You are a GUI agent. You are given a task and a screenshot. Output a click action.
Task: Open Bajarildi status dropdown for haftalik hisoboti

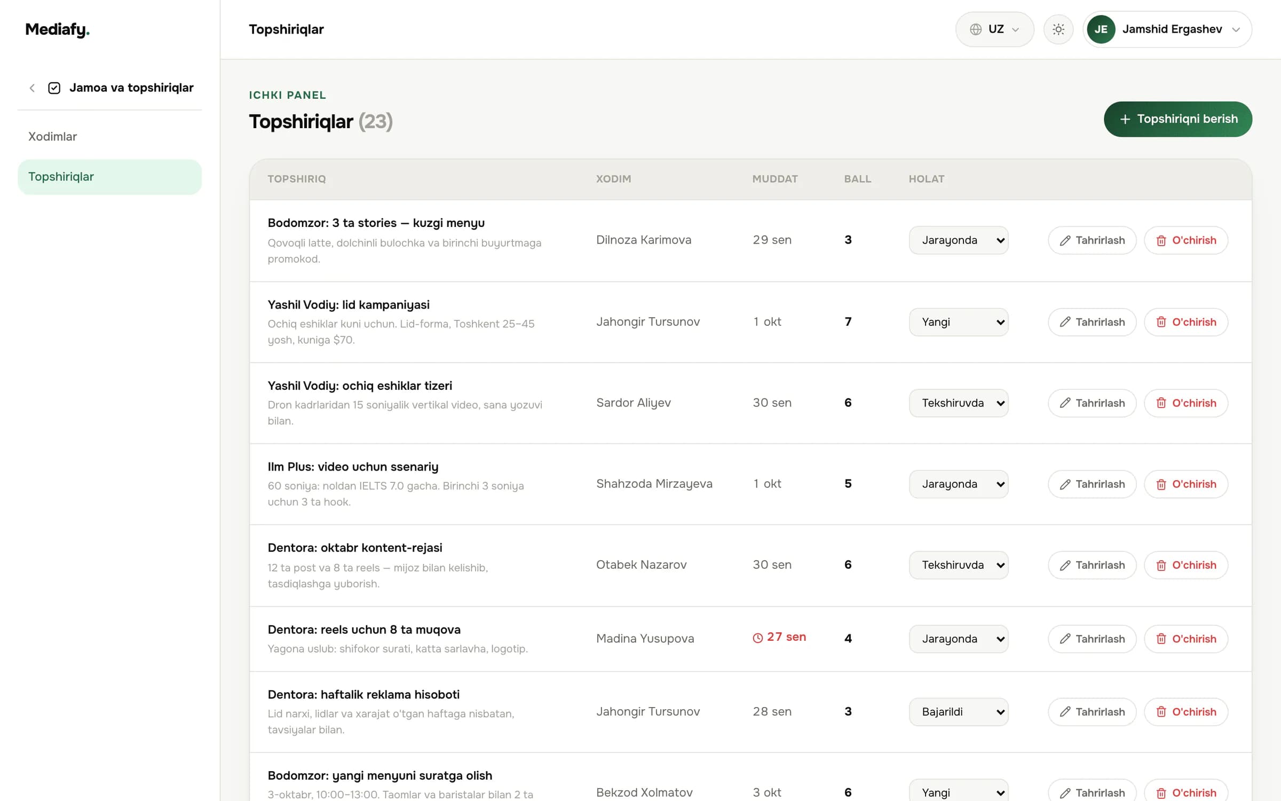[x=959, y=712]
